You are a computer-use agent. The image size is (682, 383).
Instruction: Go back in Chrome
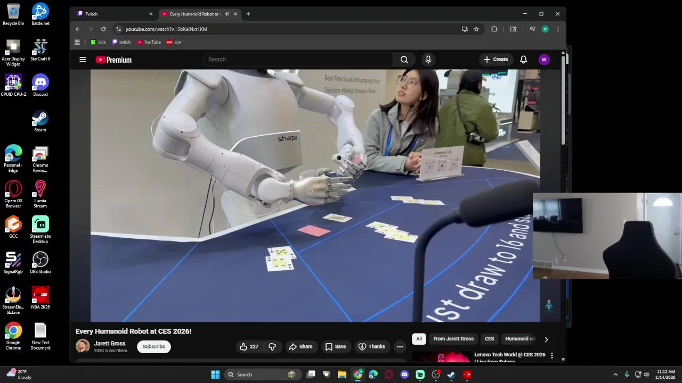(x=78, y=29)
